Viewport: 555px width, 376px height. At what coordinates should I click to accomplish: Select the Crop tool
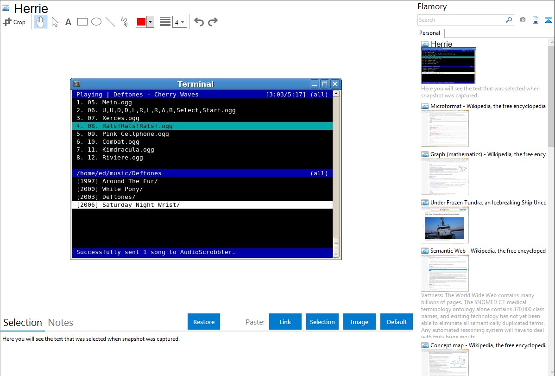(x=14, y=22)
